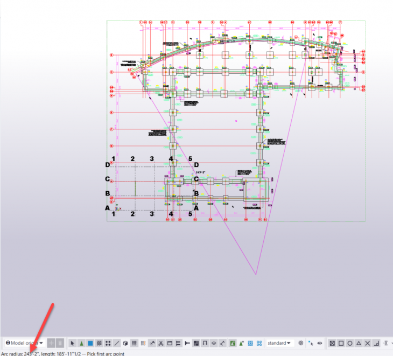Click the green cone with dot component objects icon

[x=241, y=343]
